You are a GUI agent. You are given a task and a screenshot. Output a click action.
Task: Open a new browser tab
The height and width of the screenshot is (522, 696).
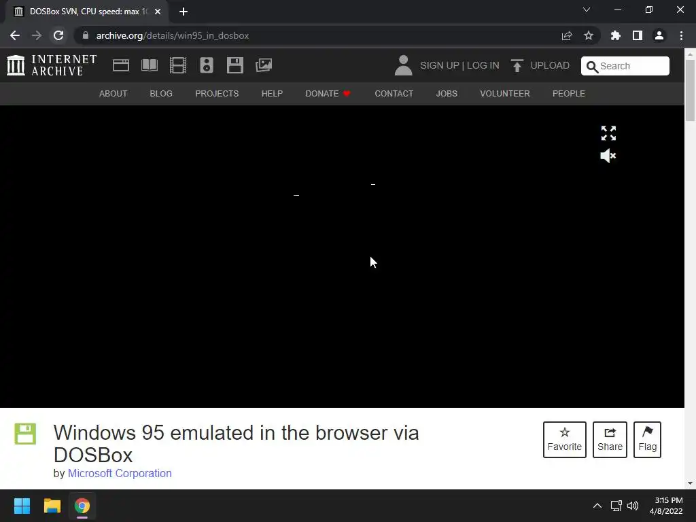pyautogui.click(x=184, y=12)
